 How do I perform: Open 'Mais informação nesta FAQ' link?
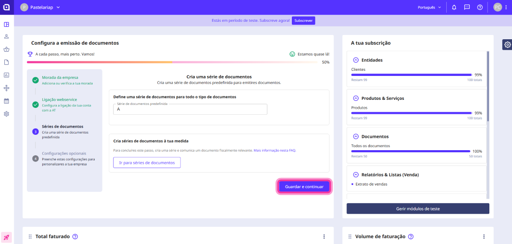tap(275, 150)
